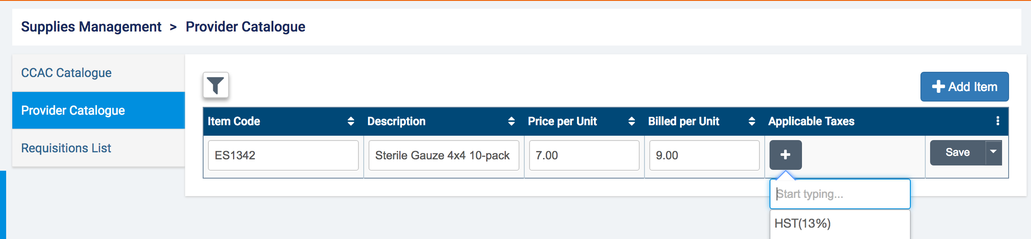Click the Billed per Unit 9.00 field
The image size is (1031, 239).
(704, 155)
